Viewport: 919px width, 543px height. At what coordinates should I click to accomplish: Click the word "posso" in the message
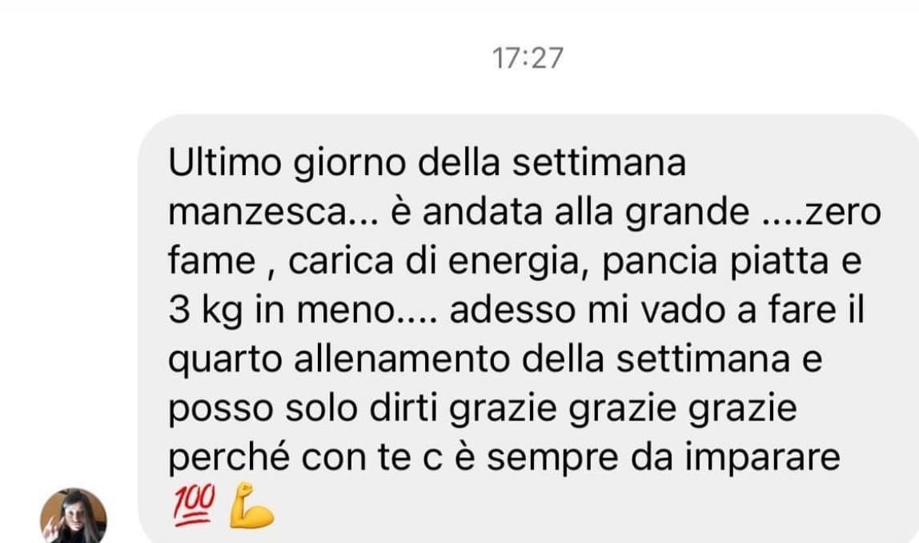click(220, 410)
